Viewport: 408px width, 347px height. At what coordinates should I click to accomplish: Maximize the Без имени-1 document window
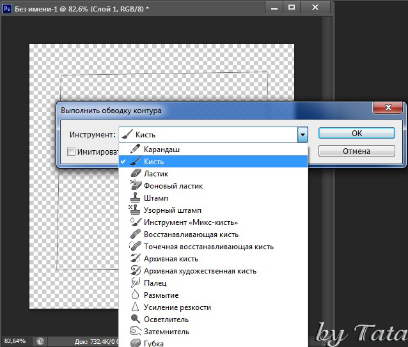[x=292, y=7]
